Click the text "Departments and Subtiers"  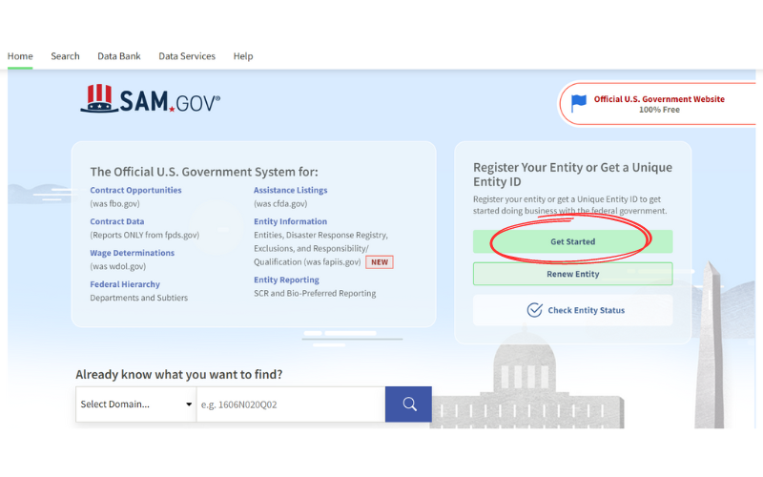pos(138,298)
